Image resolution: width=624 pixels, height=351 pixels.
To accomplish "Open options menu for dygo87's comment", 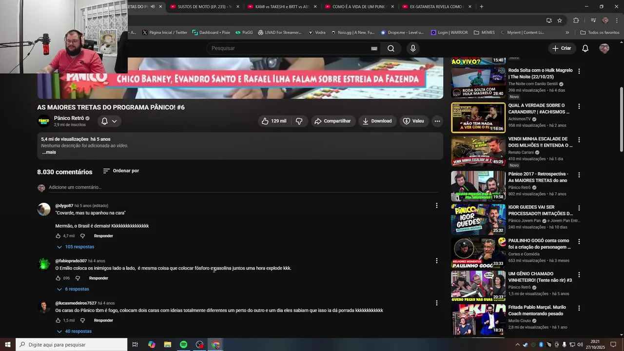I will click(x=436, y=206).
